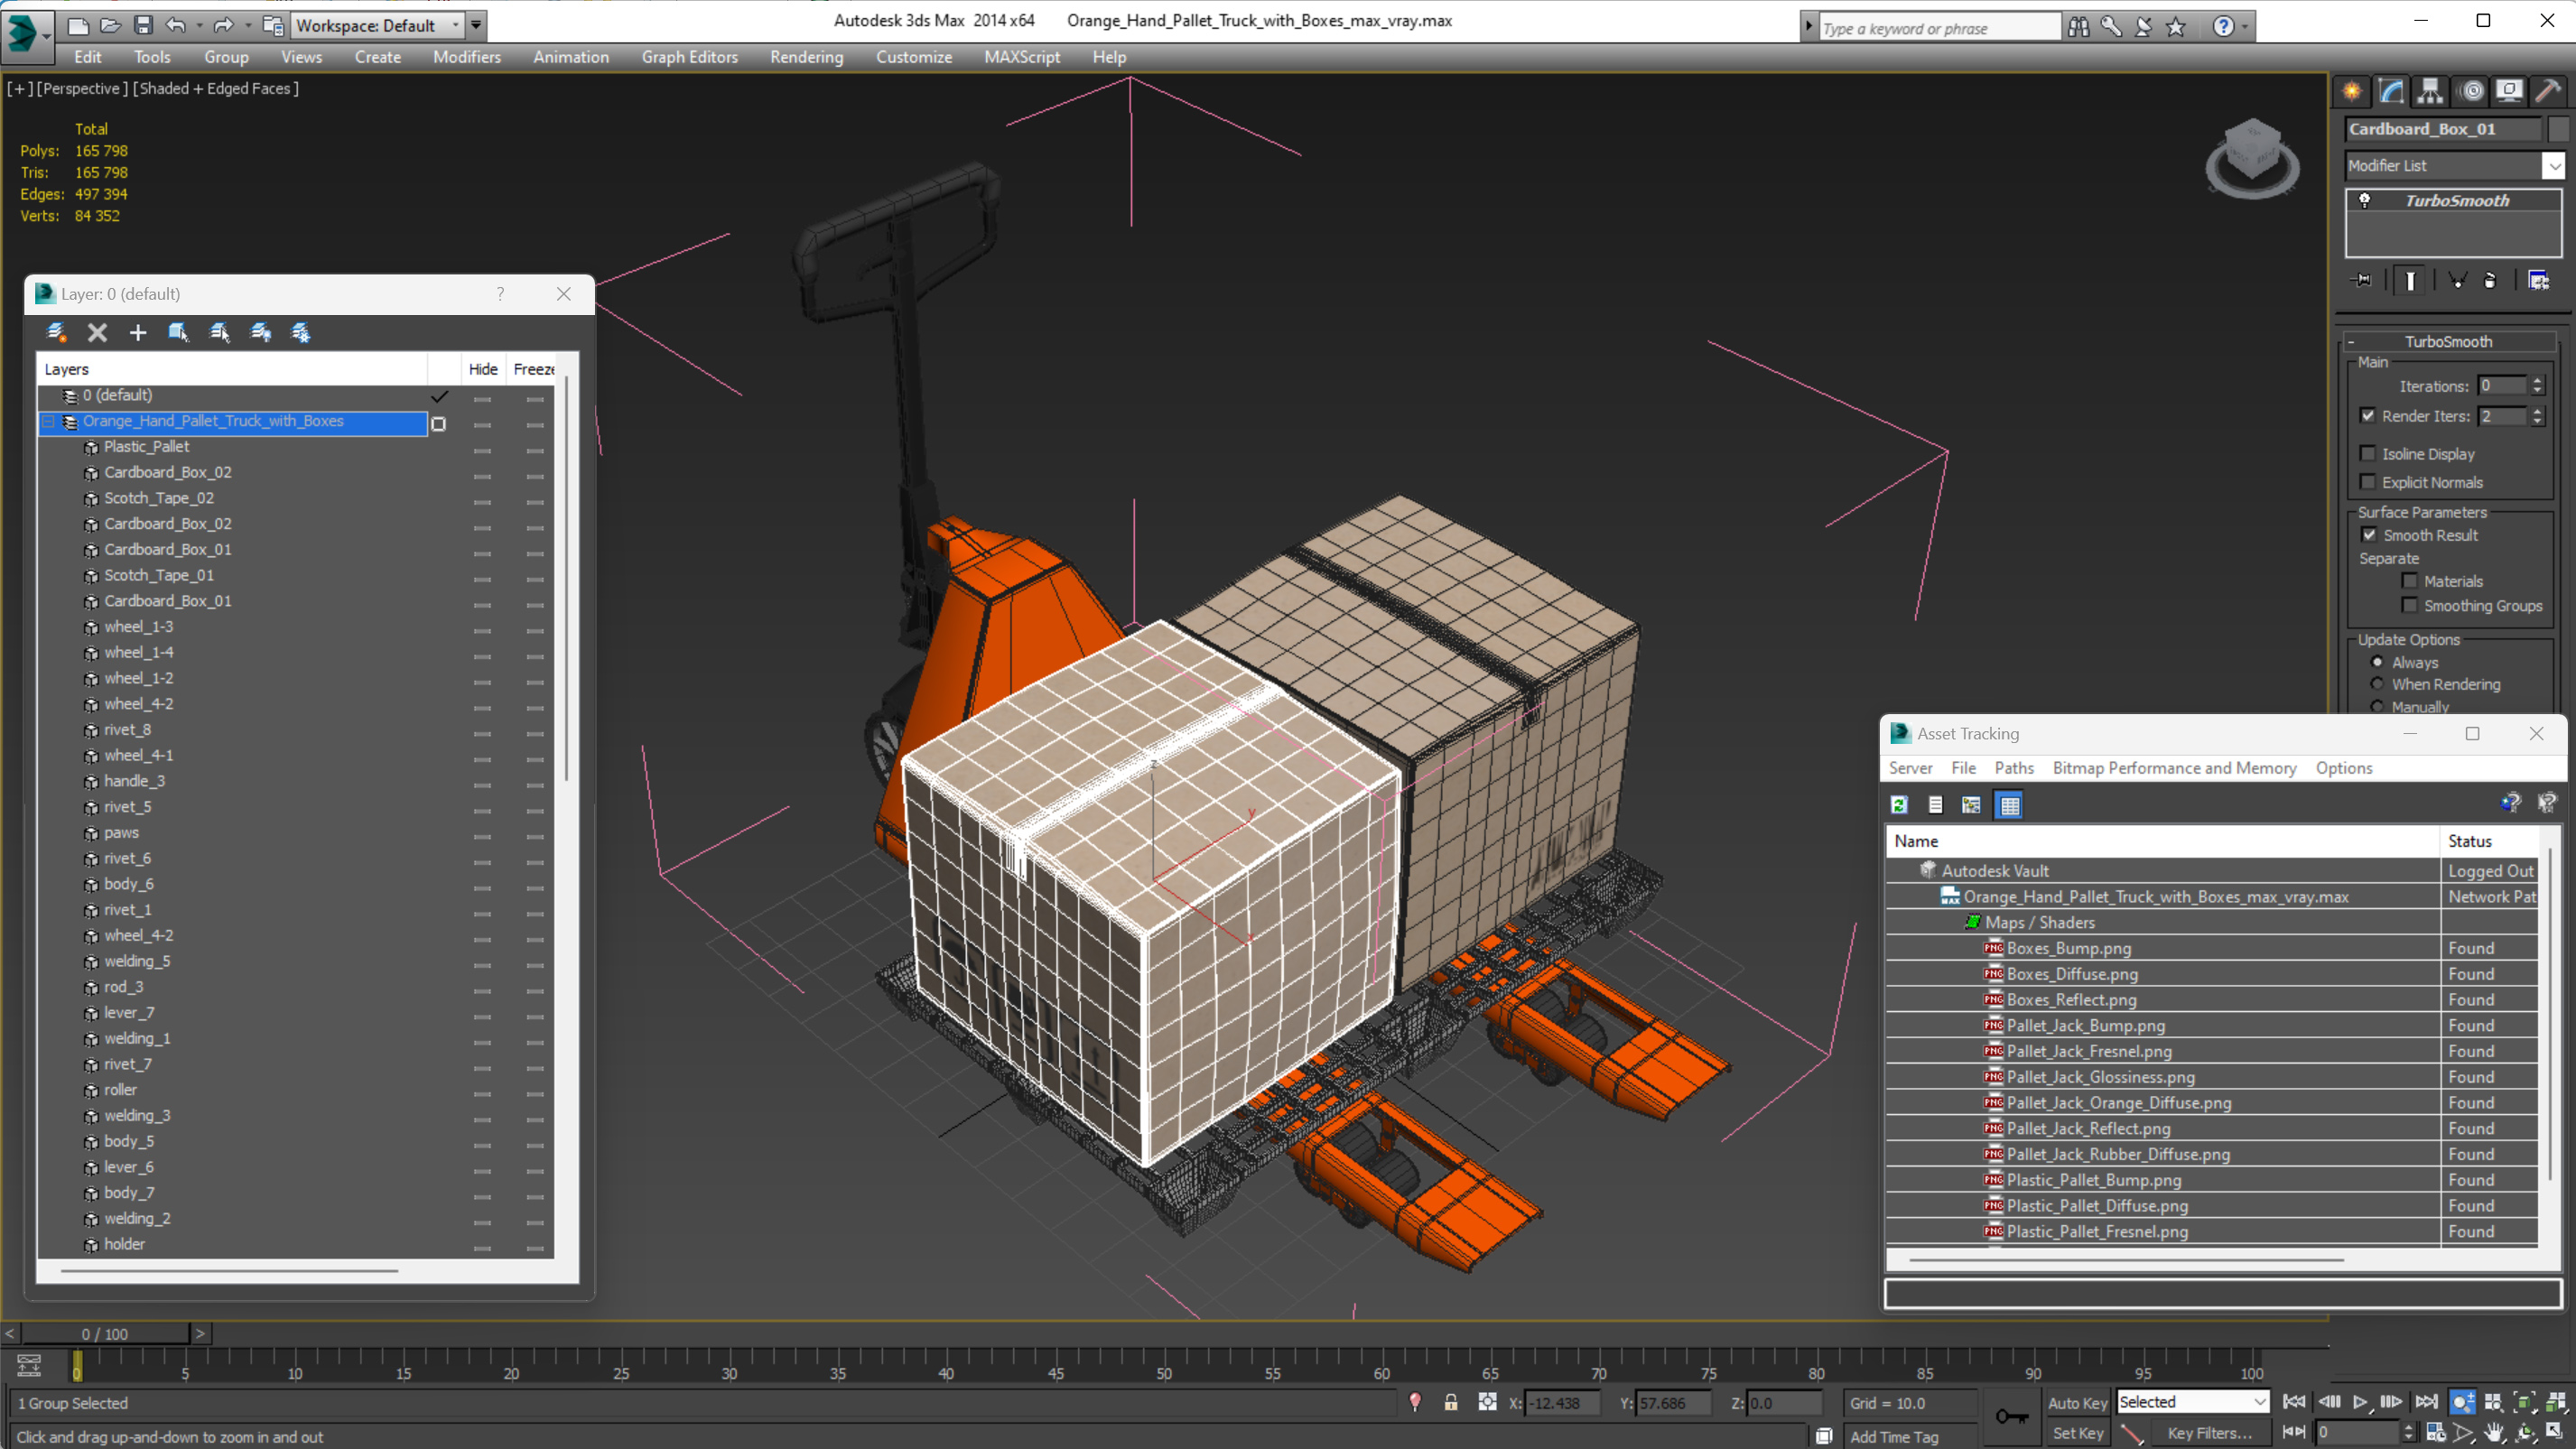The height and width of the screenshot is (1449, 2576).
Task: Click the Pin Stack icon under modifier stack
Action: point(2362,280)
